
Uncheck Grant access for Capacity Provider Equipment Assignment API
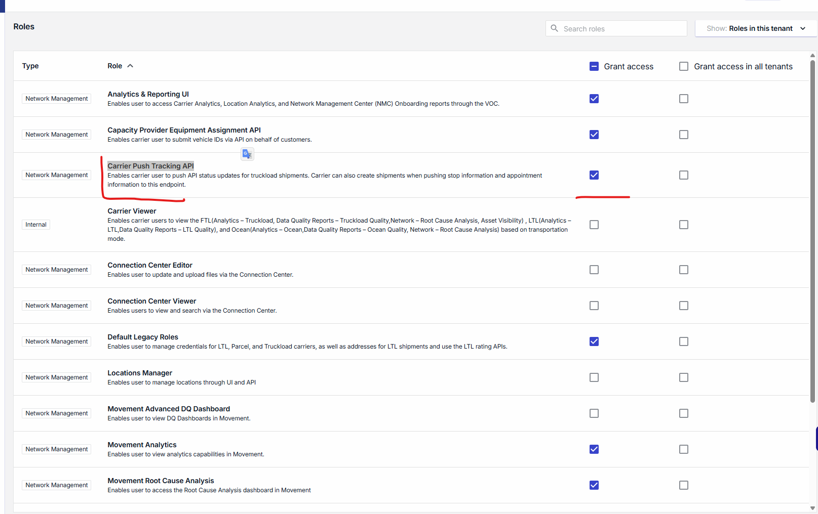pyautogui.click(x=594, y=135)
